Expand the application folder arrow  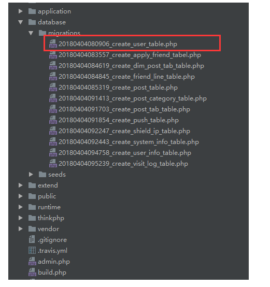[21, 11]
